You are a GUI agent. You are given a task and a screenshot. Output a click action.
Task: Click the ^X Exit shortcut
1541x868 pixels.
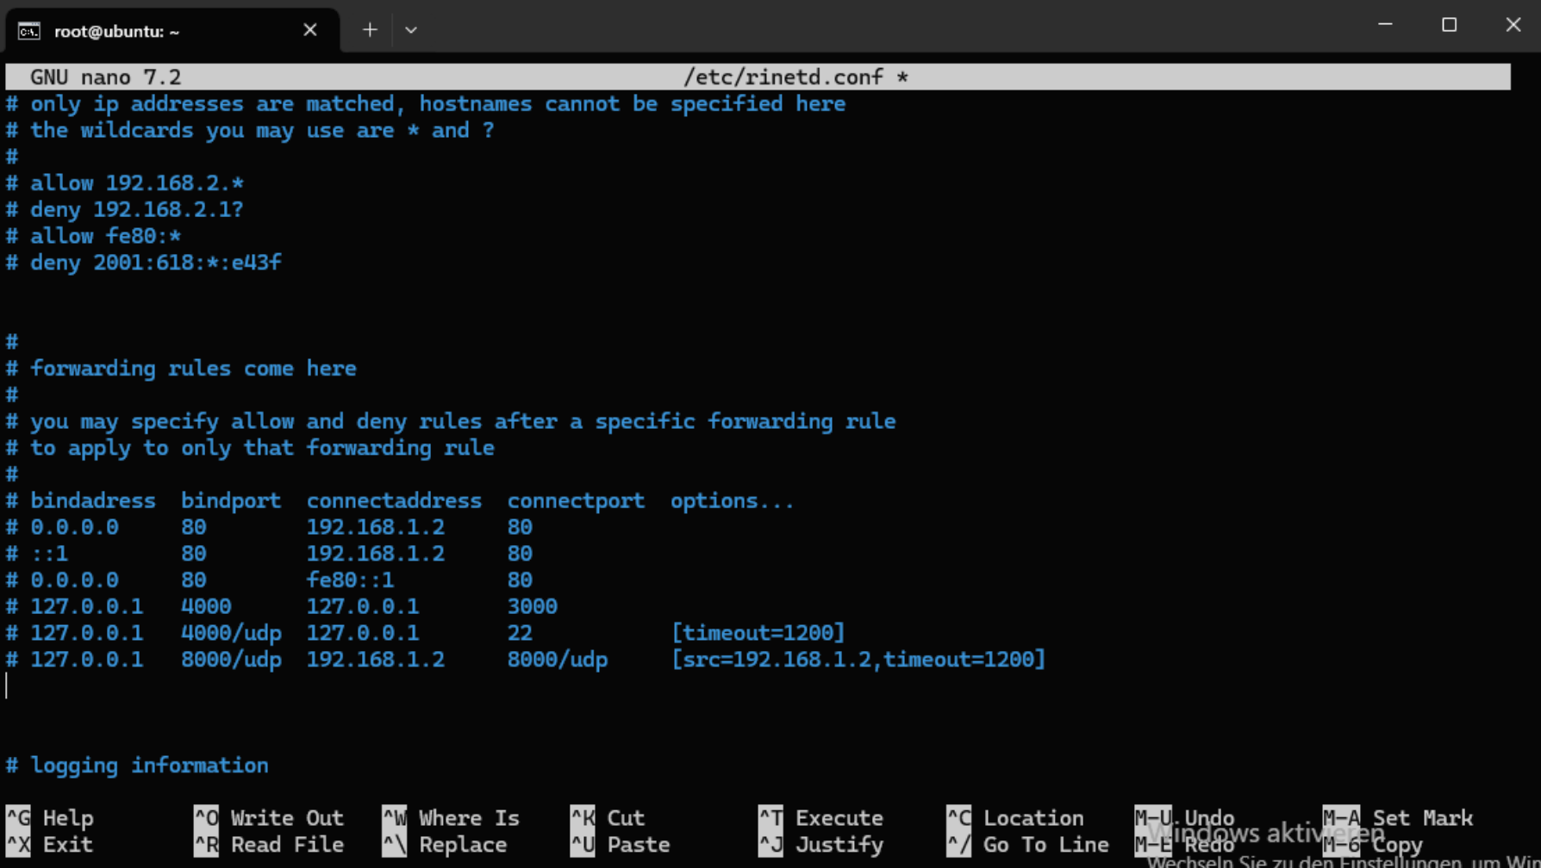50,844
